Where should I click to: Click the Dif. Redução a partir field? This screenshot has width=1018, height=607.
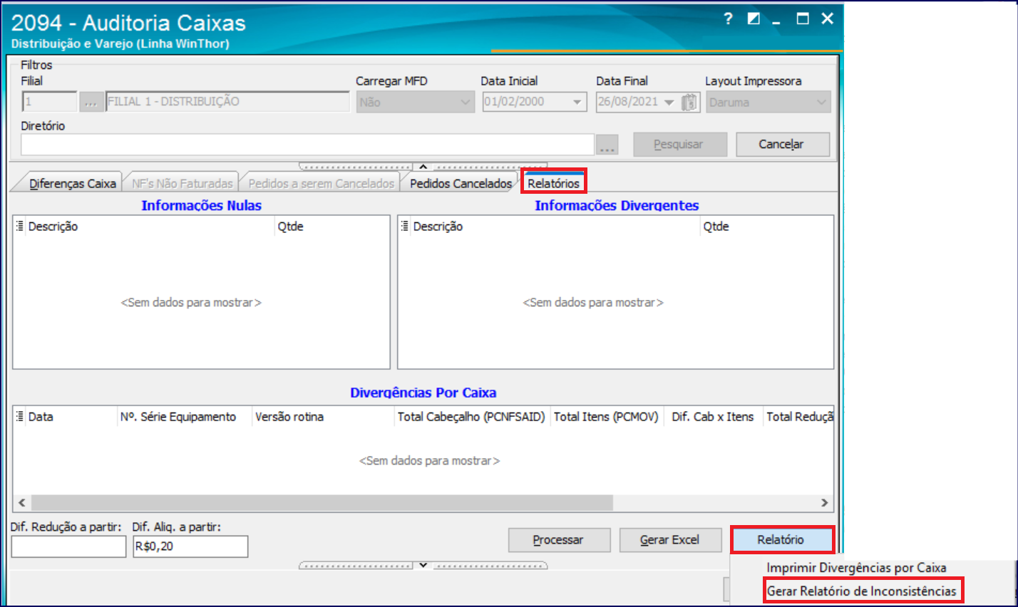coord(68,546)
